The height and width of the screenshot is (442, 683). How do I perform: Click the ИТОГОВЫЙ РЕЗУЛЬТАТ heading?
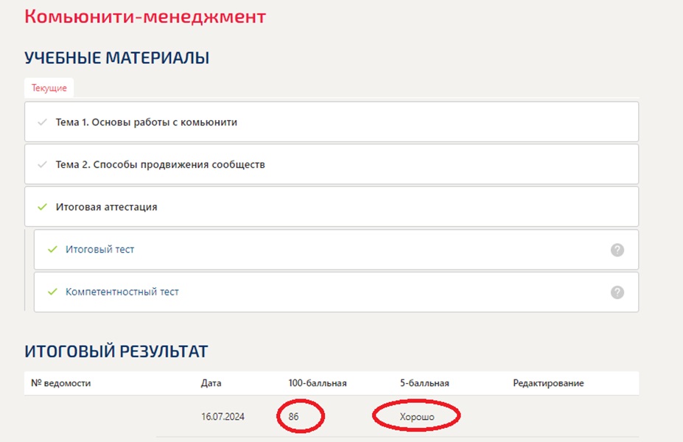click(116, 351)
